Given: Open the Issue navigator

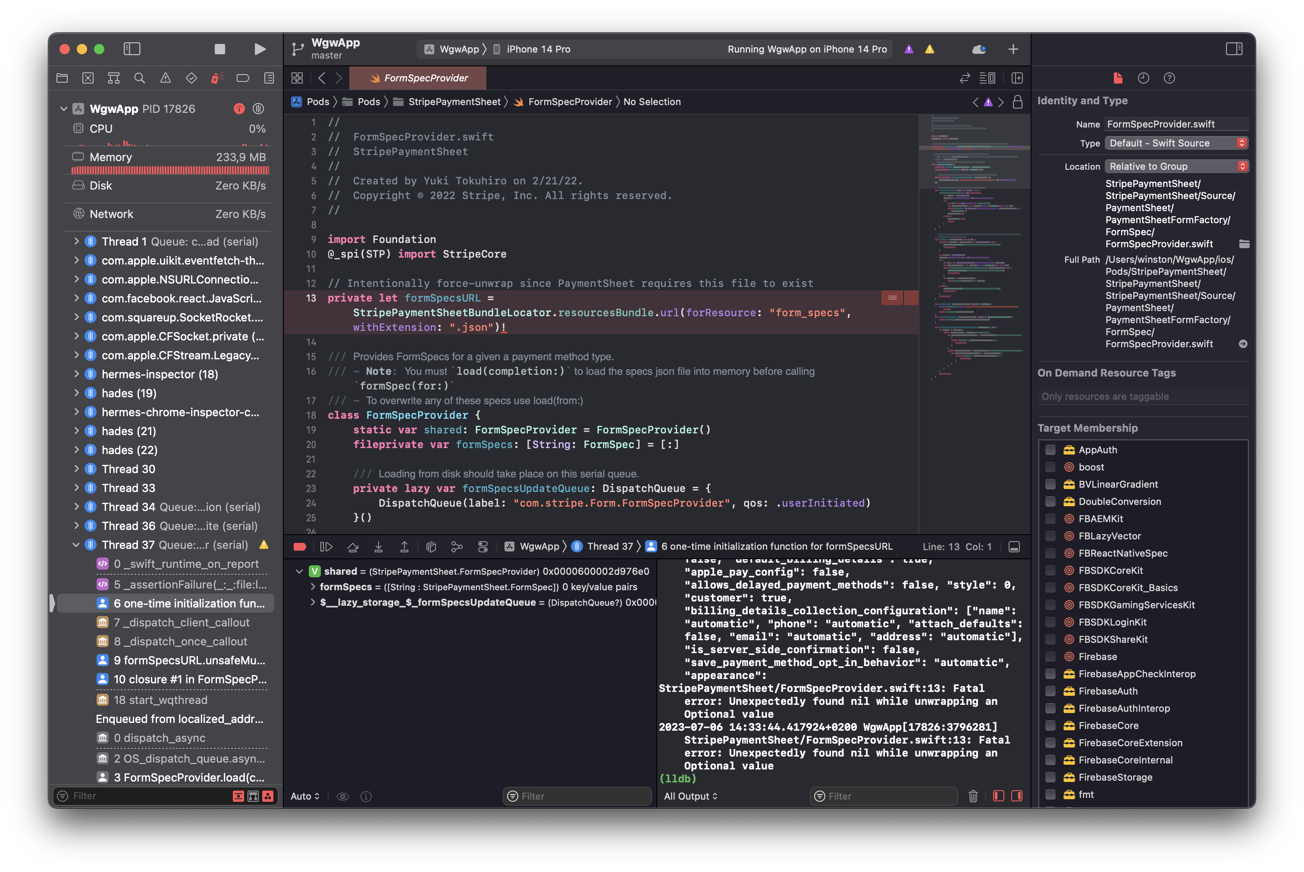Looking at the screenshot, I should click(x=165, y=78).
